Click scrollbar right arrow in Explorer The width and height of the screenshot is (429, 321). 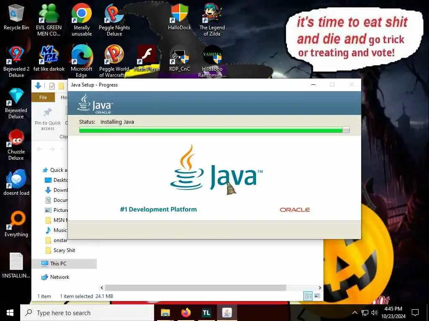point(320,288)
